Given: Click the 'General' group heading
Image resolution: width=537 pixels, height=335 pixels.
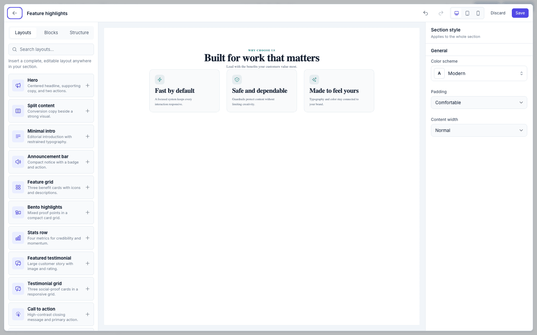Looking at the screenshot, I should (439, 51).
